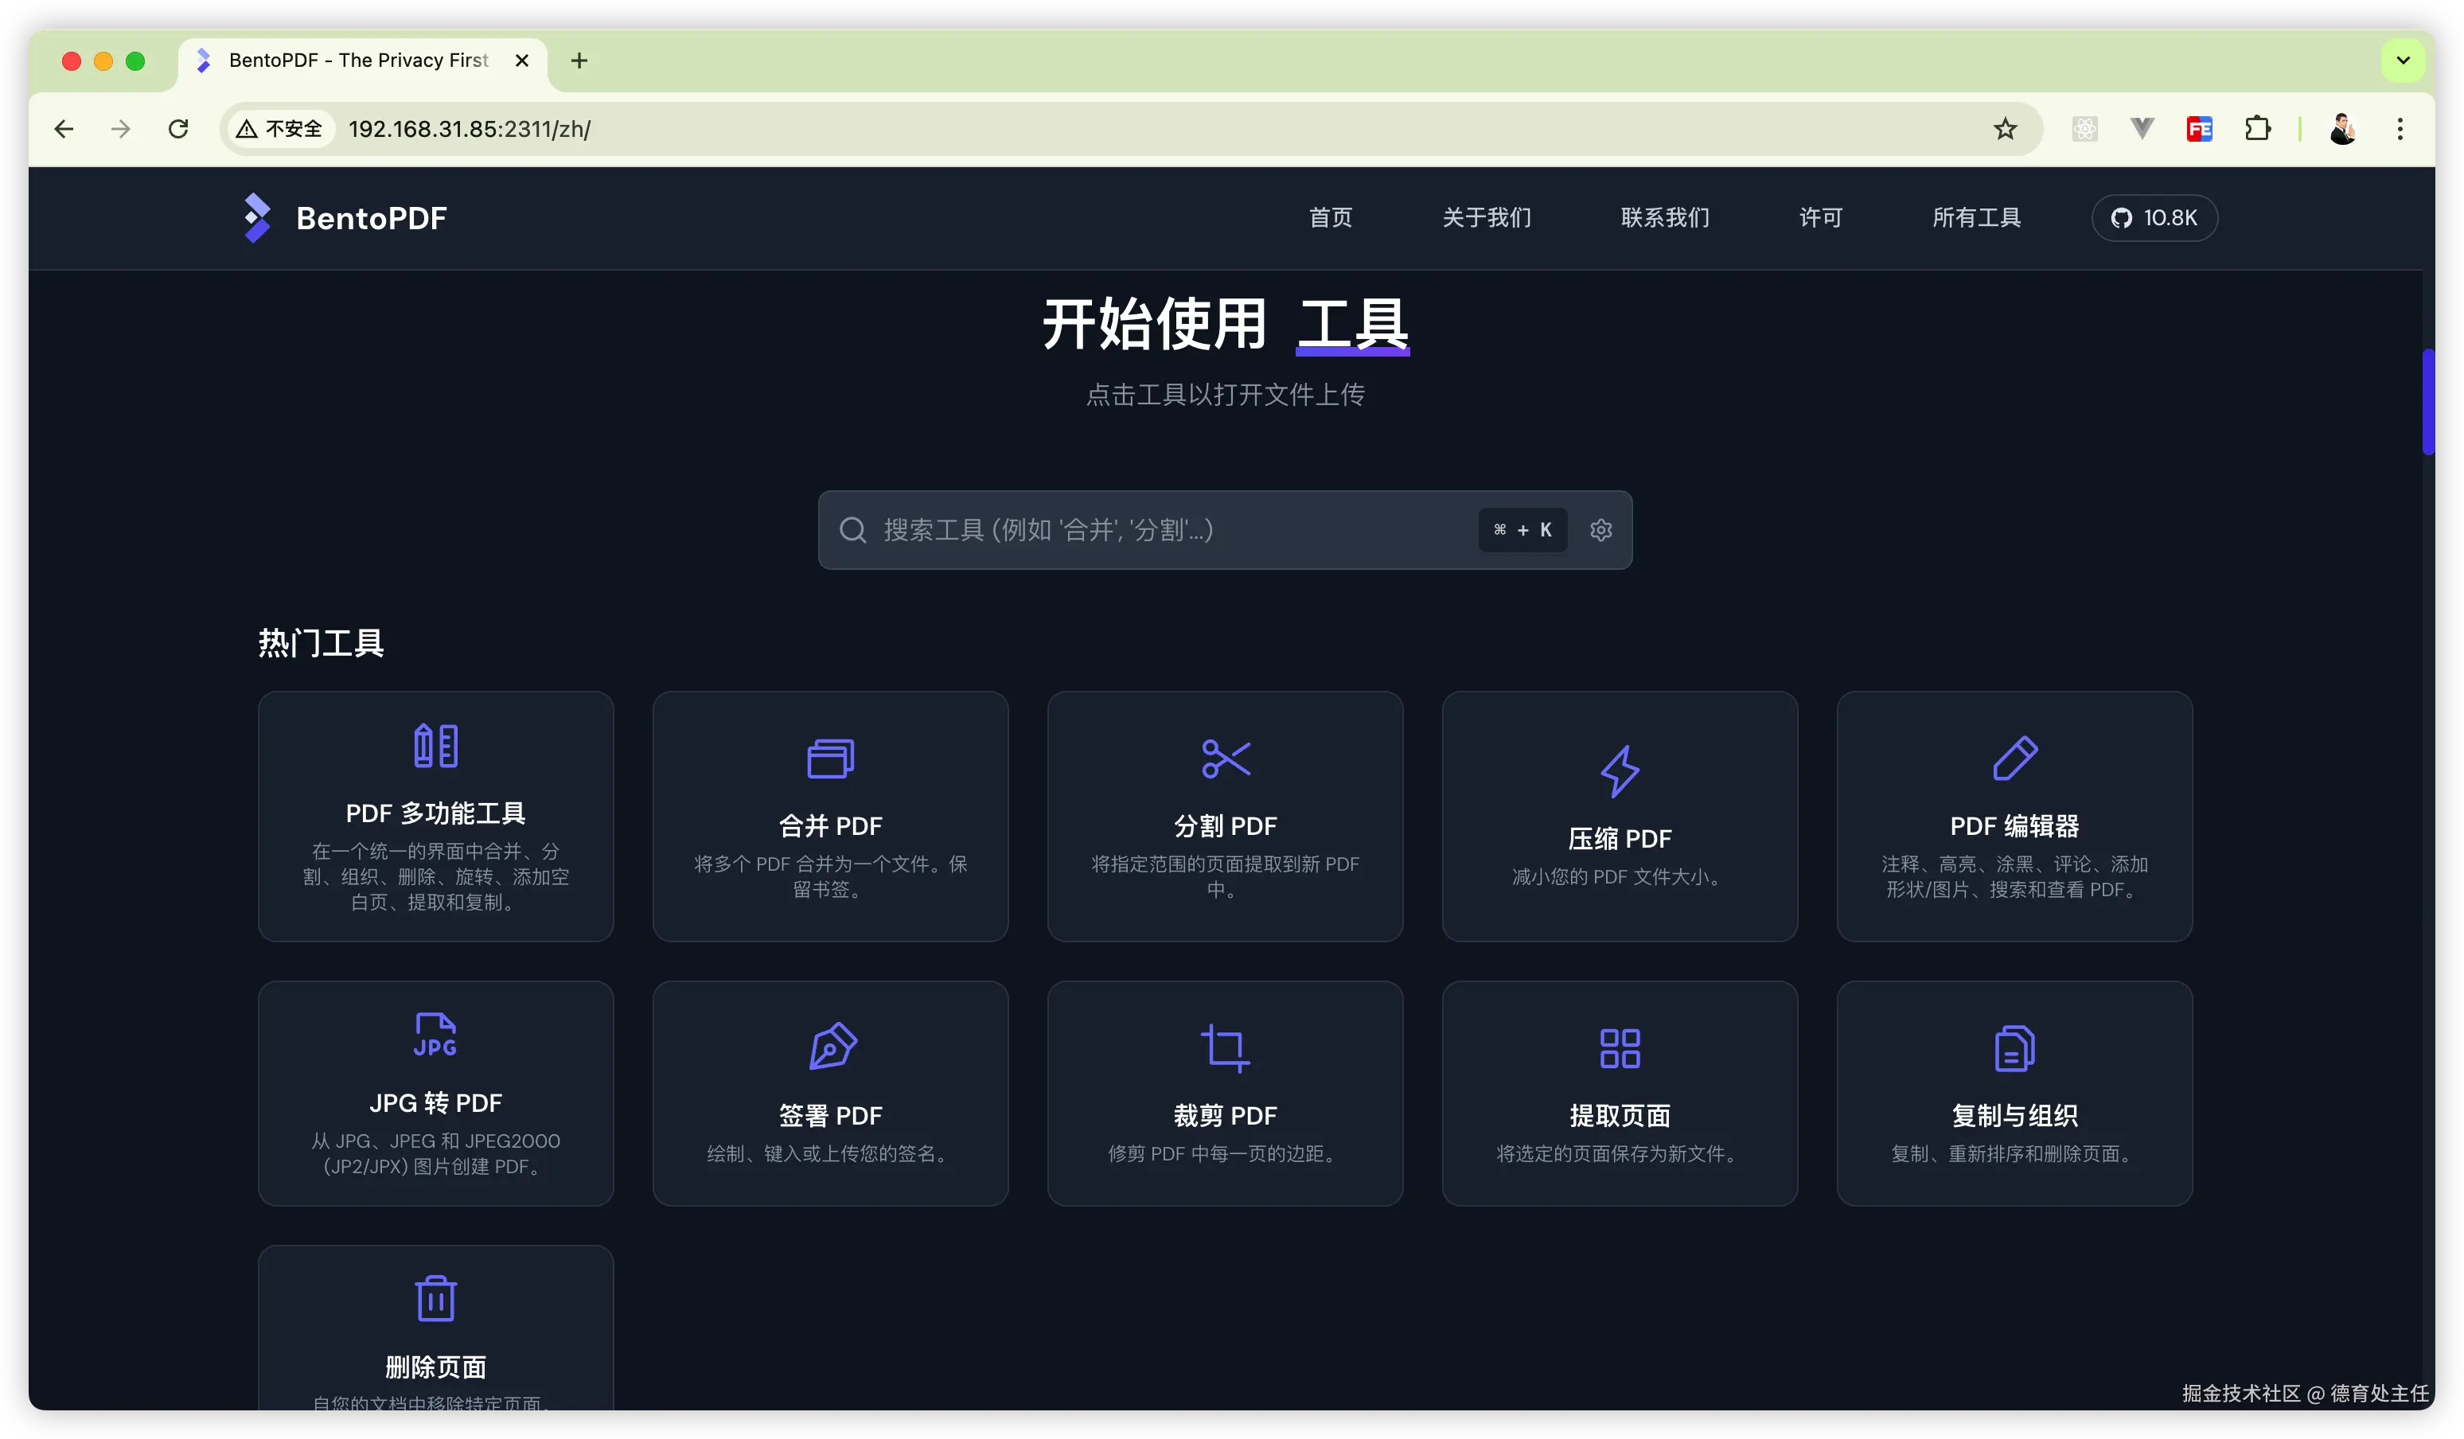The image size is (2464, 1439).
Task: Go forward in browser history
Action: pyautogui.click(x=121, y=129)
